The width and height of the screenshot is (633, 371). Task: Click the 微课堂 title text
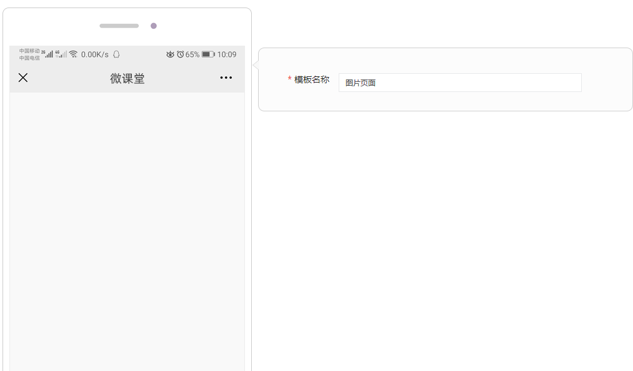point(127,78)
